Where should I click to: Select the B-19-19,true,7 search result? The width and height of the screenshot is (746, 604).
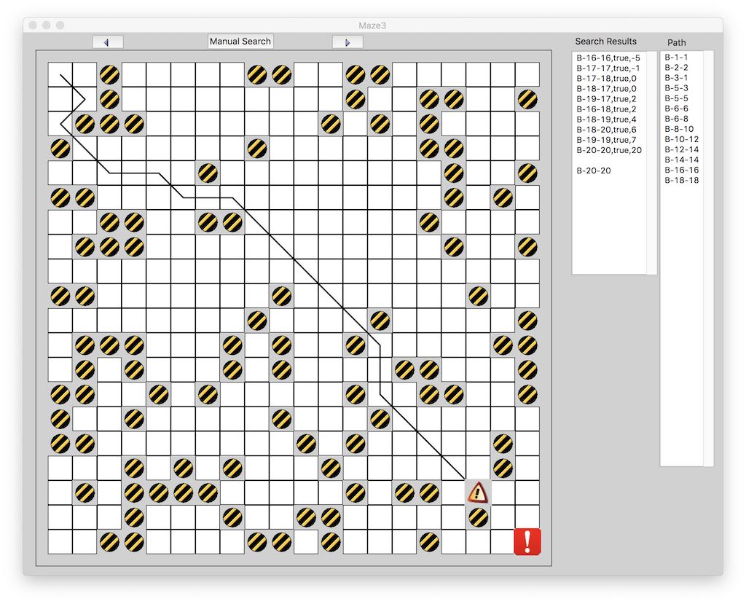pos(606,140)
